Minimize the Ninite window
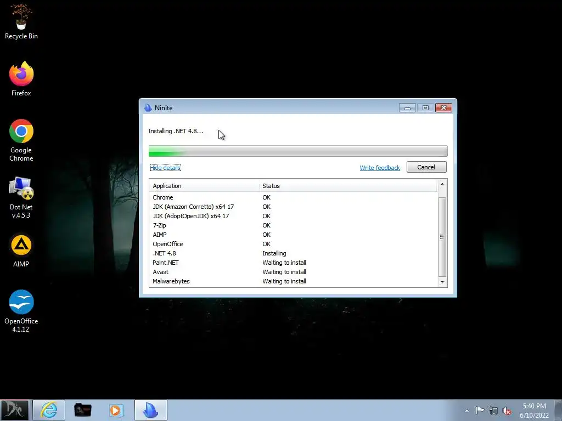562x421 pixels. (407, 108)
